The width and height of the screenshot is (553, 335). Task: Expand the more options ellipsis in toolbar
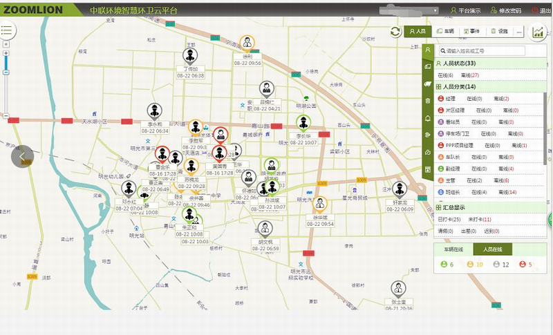point(519,31)
